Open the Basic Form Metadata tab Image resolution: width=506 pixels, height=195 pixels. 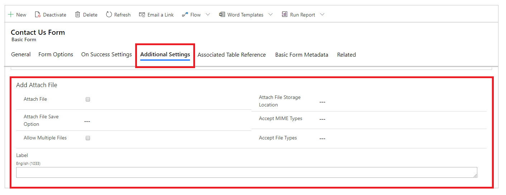302,55
